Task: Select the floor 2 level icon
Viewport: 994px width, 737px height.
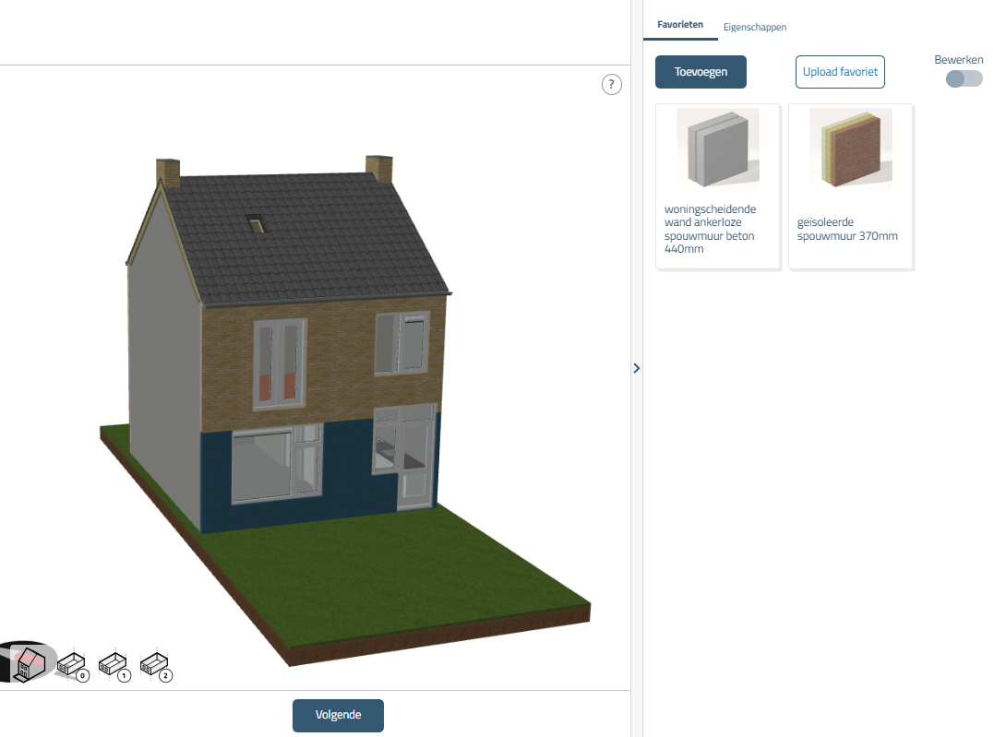Action: (155, 664)
